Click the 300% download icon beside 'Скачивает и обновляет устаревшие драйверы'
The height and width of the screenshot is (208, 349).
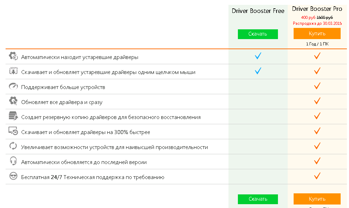(13, 70)
